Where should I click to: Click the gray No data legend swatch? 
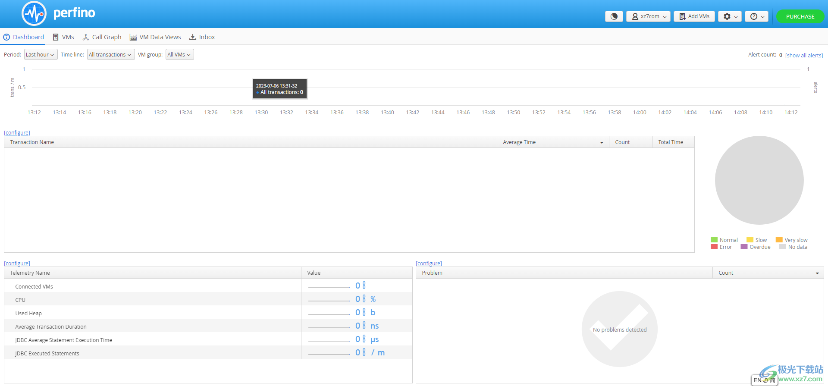(783, 247)
